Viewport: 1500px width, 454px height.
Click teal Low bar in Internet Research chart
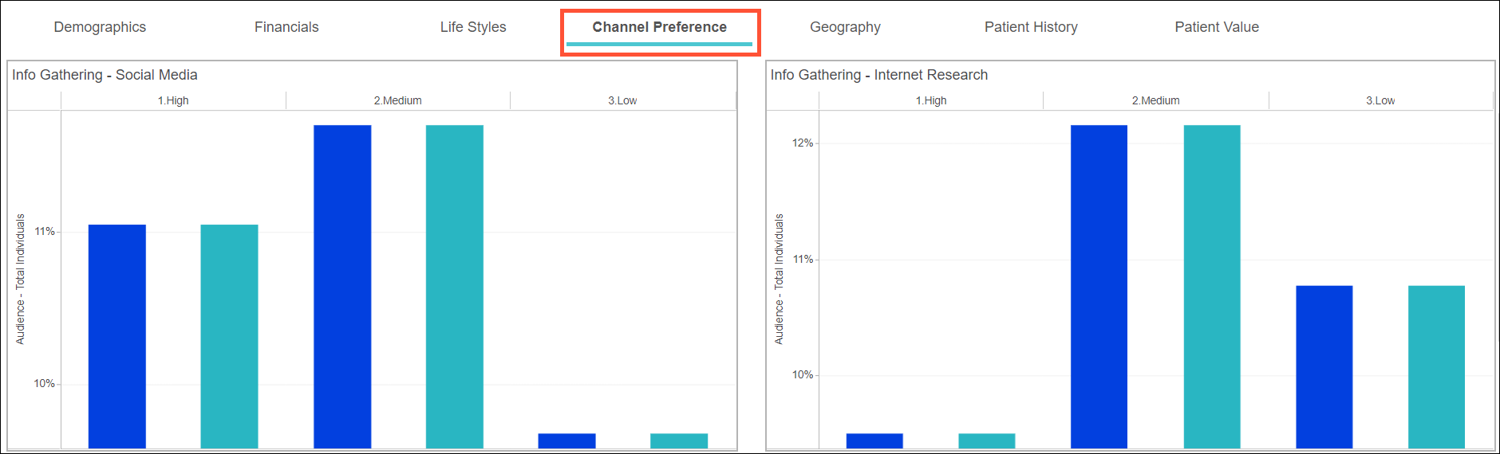tap(1436, 366)
